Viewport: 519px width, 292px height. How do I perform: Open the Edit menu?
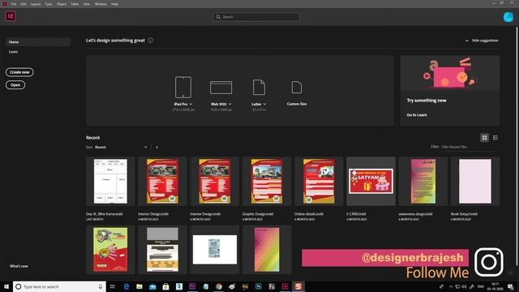coord(24,4)
